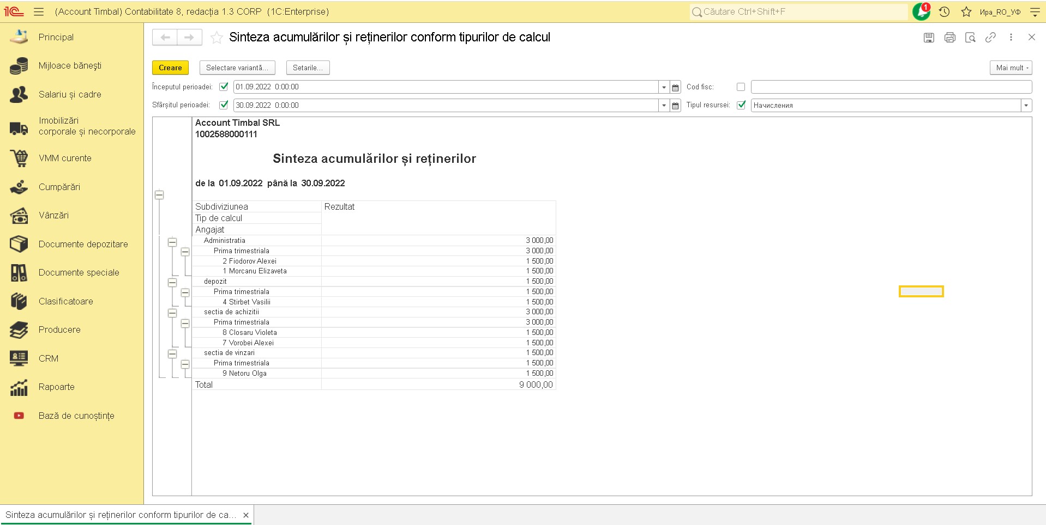Enable the Cod fisc checkbox
1046x525 pixels.
pos(741,87)
